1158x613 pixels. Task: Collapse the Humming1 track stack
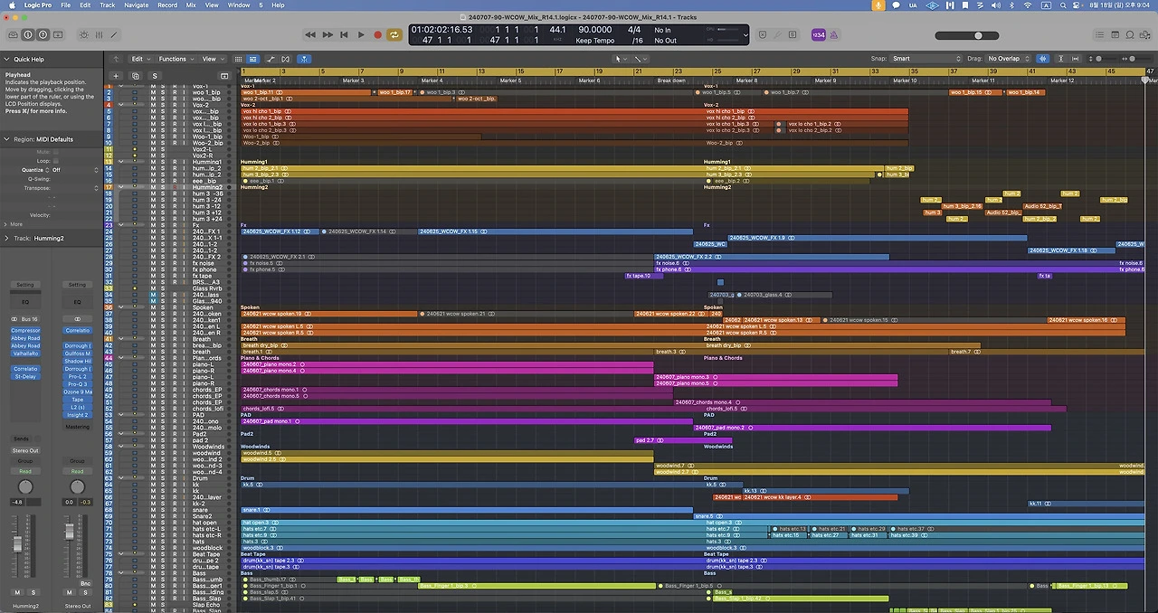(121, 162)
